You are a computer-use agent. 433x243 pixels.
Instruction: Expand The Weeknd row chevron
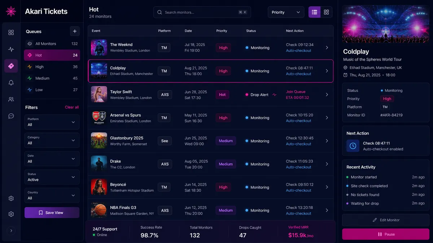327,48
